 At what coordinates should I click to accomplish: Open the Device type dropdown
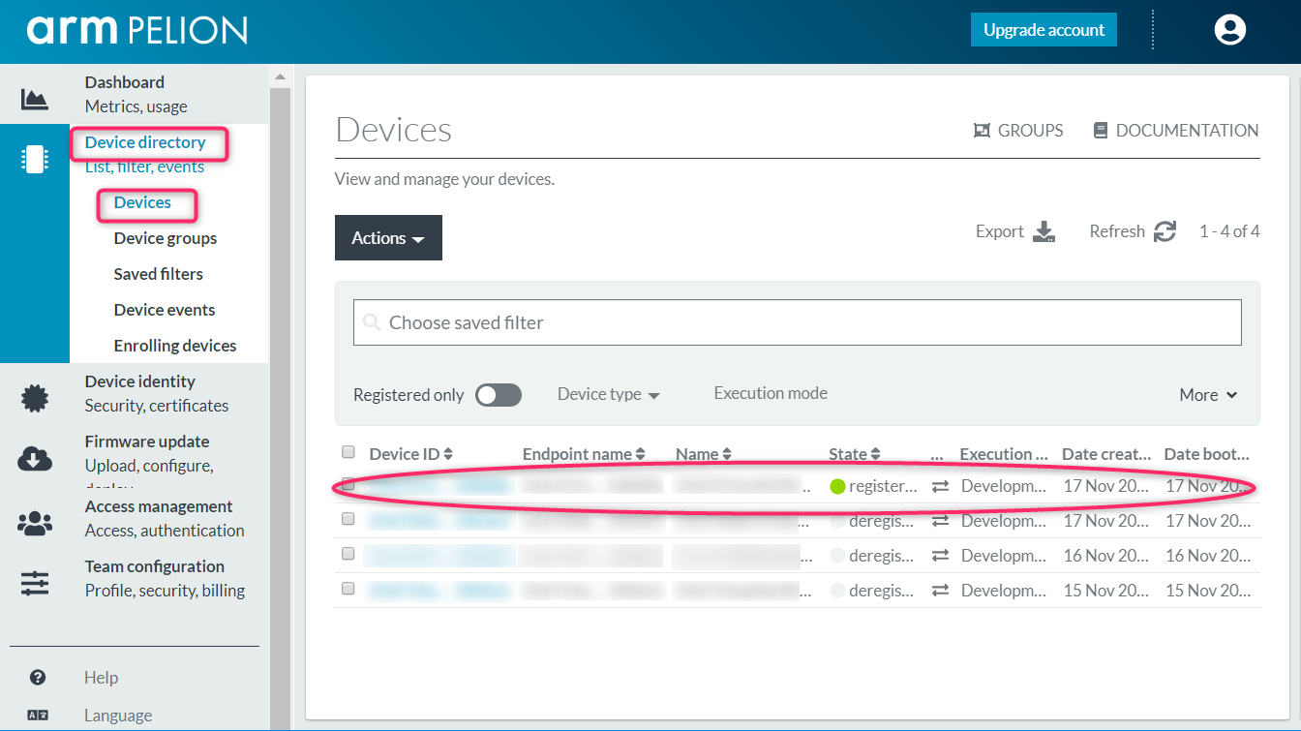pos(608,394)
